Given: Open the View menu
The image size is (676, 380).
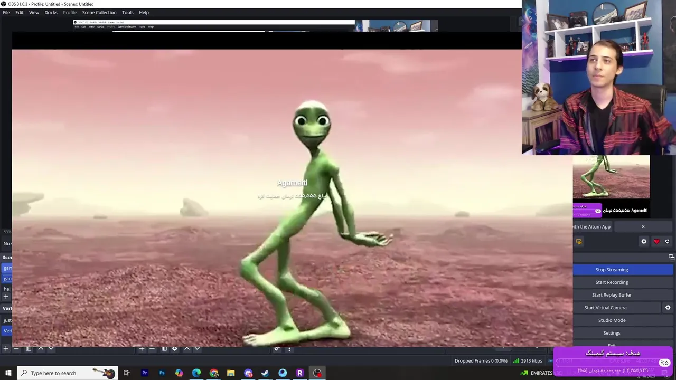Looking at the screenshot, I should (x=34, y=12).
